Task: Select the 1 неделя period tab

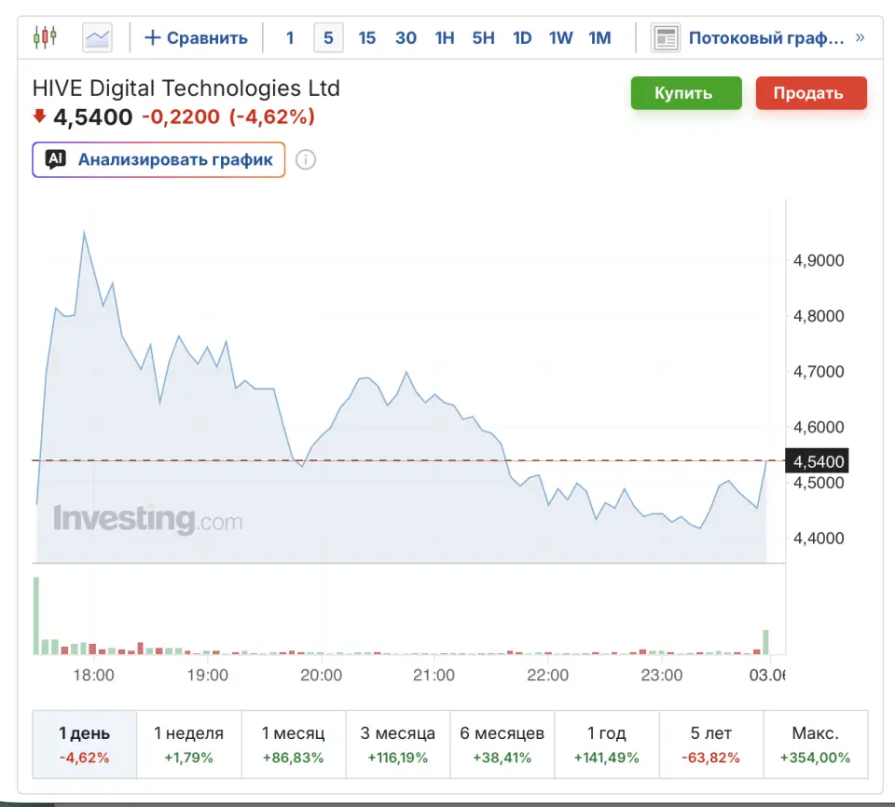Action: (189, 745)
